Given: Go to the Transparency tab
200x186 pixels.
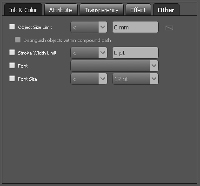Looking at the screenshot, I should click(101, 10).
